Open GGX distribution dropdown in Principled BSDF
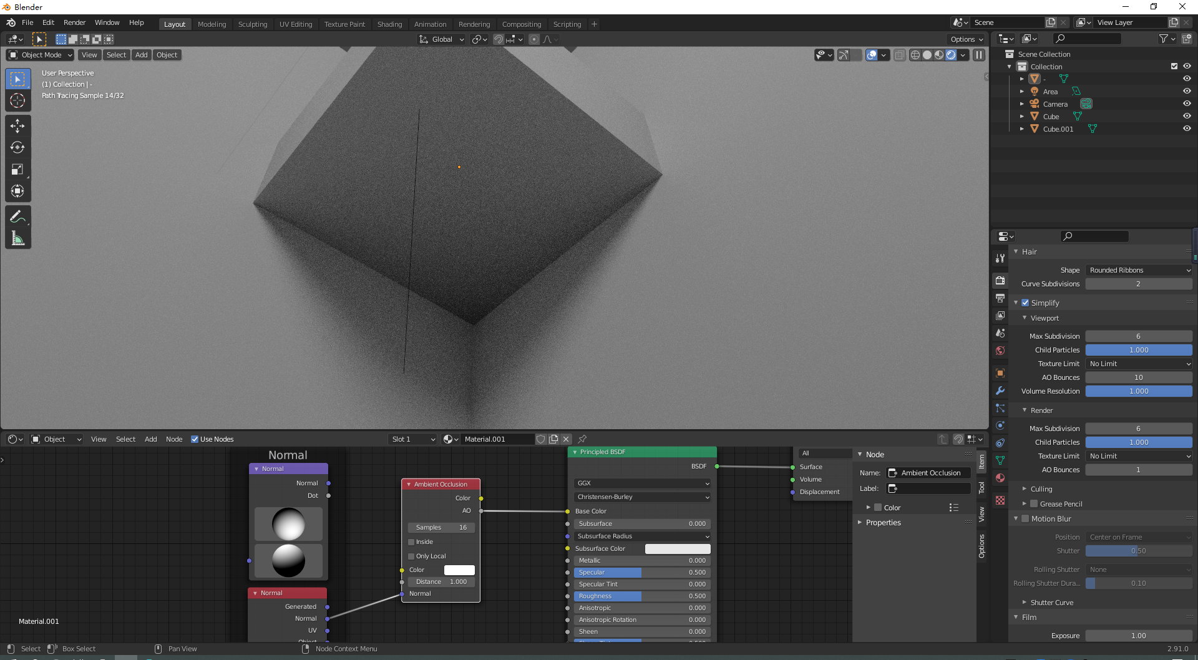1198x660 pixels. pos(642,483)
